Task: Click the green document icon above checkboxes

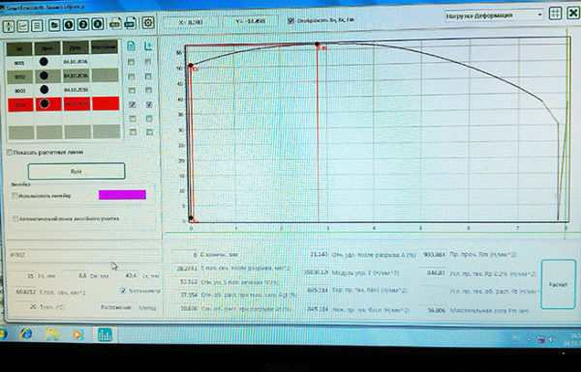Action: click(131, 46)
